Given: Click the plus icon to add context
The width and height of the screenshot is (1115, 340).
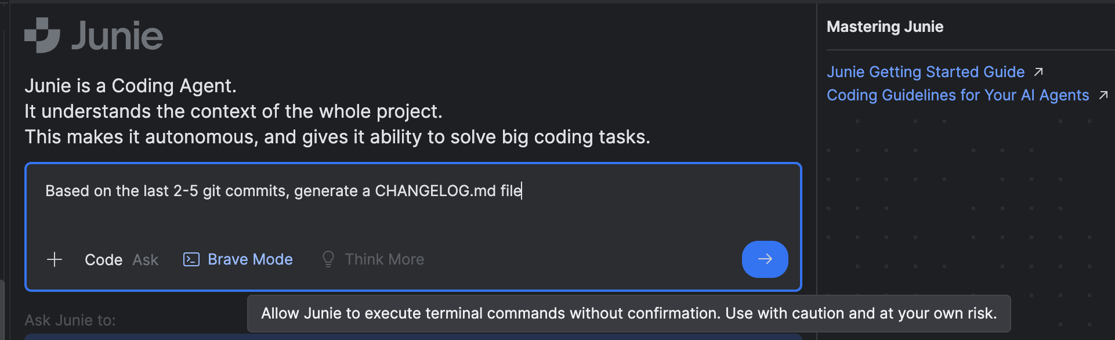Looking at the screenshot, I should 55,259.
